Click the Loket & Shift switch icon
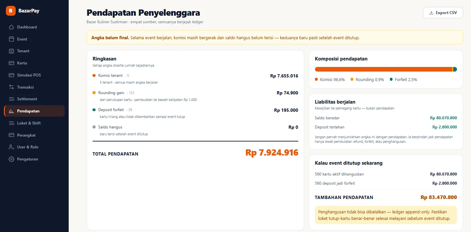This screenshot has height=232, width=471. pos(11,123)
